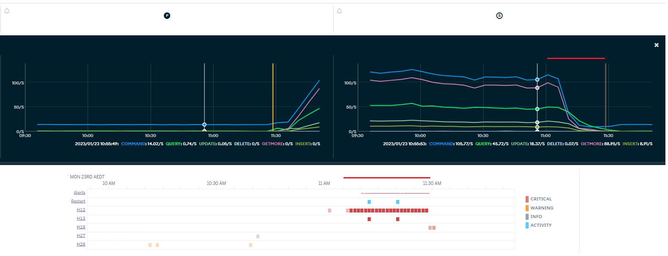Open the H27 host link
This screenshot has height=256, width=668.
pos(81,236)
